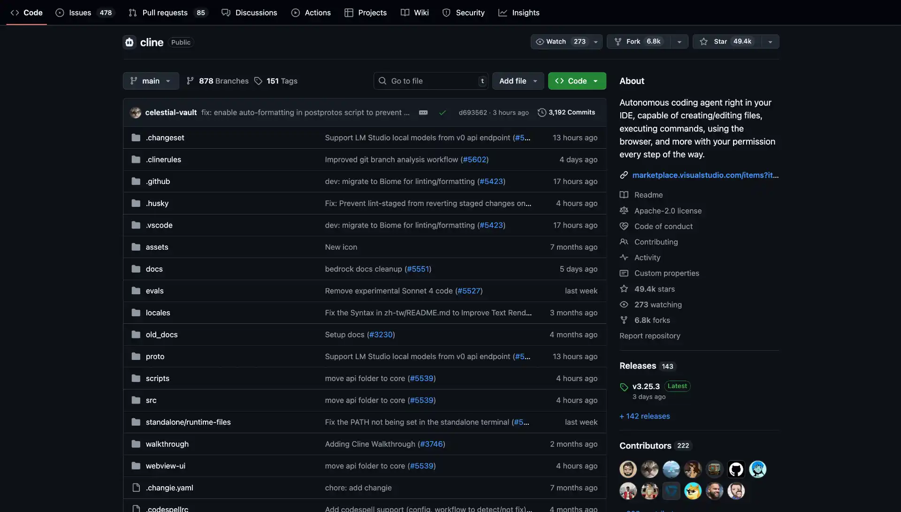Open the + 142 releases link
The image size is (901, 512).
point(644,416)
